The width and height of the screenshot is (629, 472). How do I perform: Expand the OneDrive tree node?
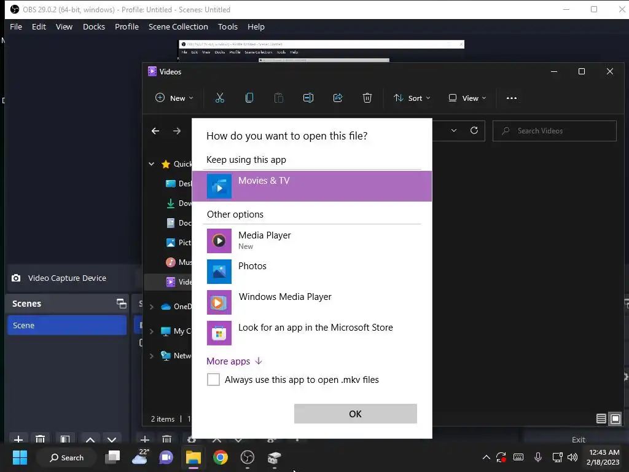click(x=152, y=307)
